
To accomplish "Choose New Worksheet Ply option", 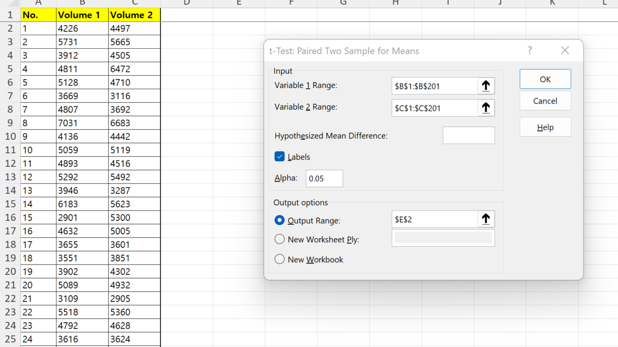I will coord(280,239).
